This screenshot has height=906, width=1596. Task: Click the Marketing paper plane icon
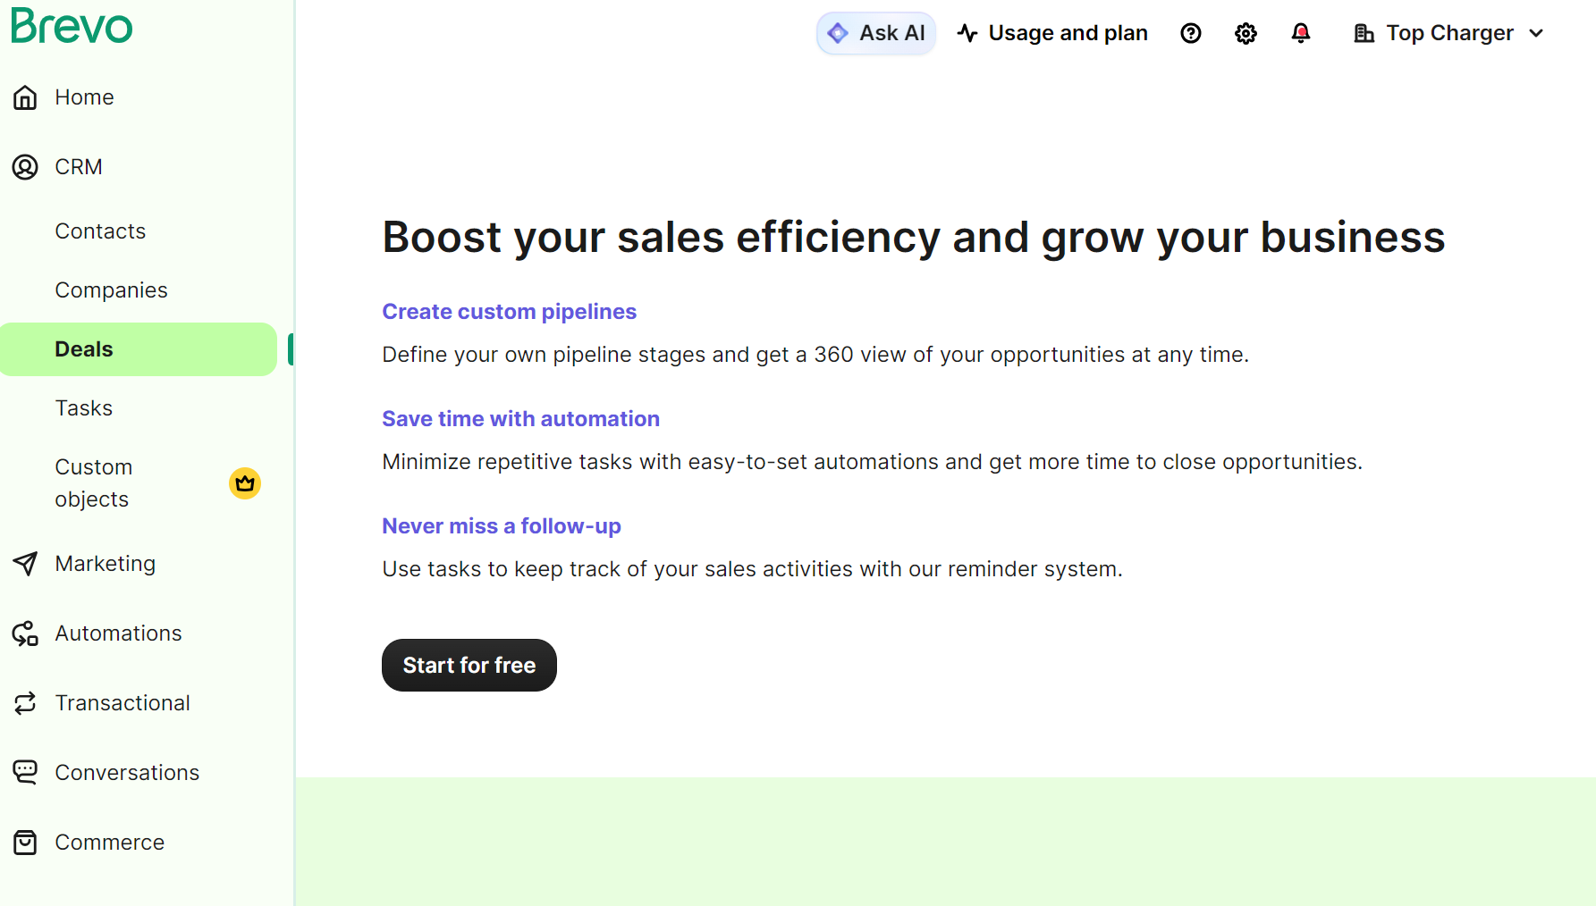click(x=24, y=563)
